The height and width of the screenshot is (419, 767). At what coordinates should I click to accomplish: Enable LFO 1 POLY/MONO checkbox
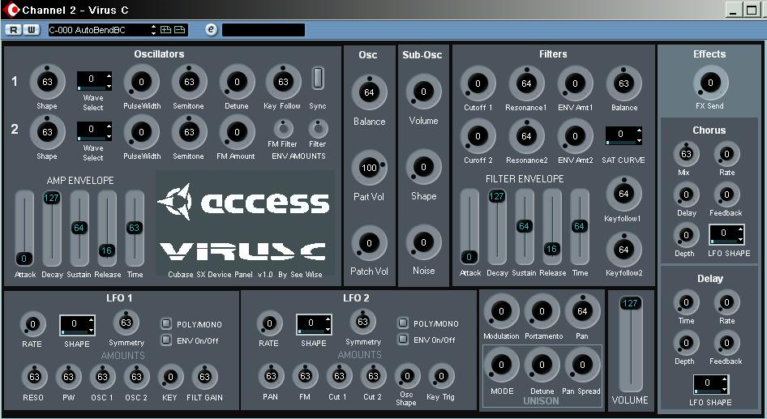click(x=166, y=323)
